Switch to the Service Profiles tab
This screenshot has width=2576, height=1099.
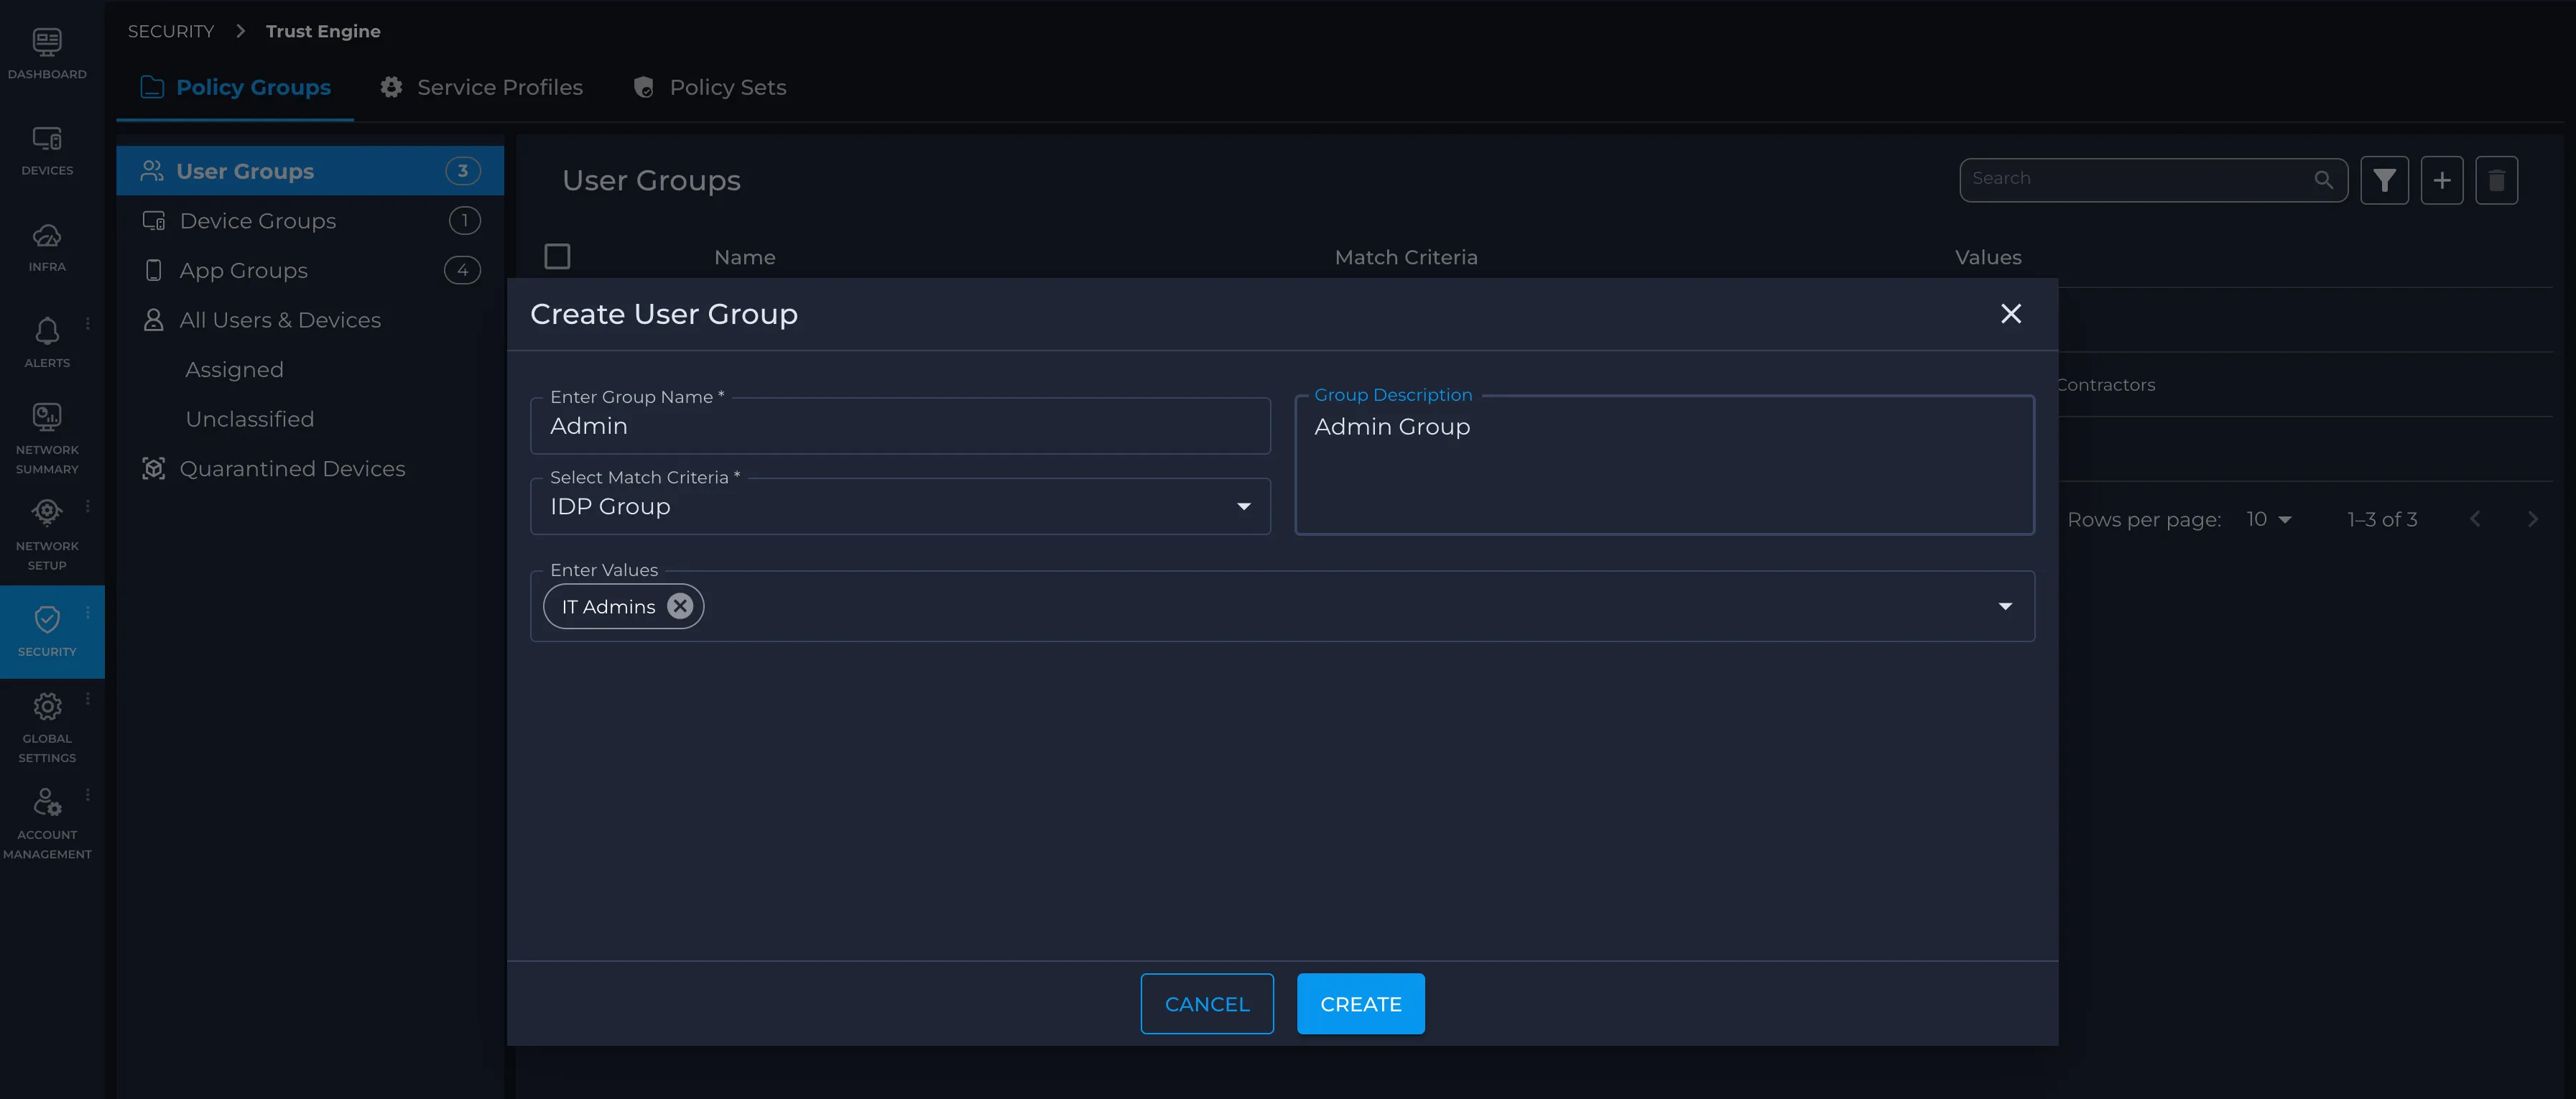[x=481, y=87]
